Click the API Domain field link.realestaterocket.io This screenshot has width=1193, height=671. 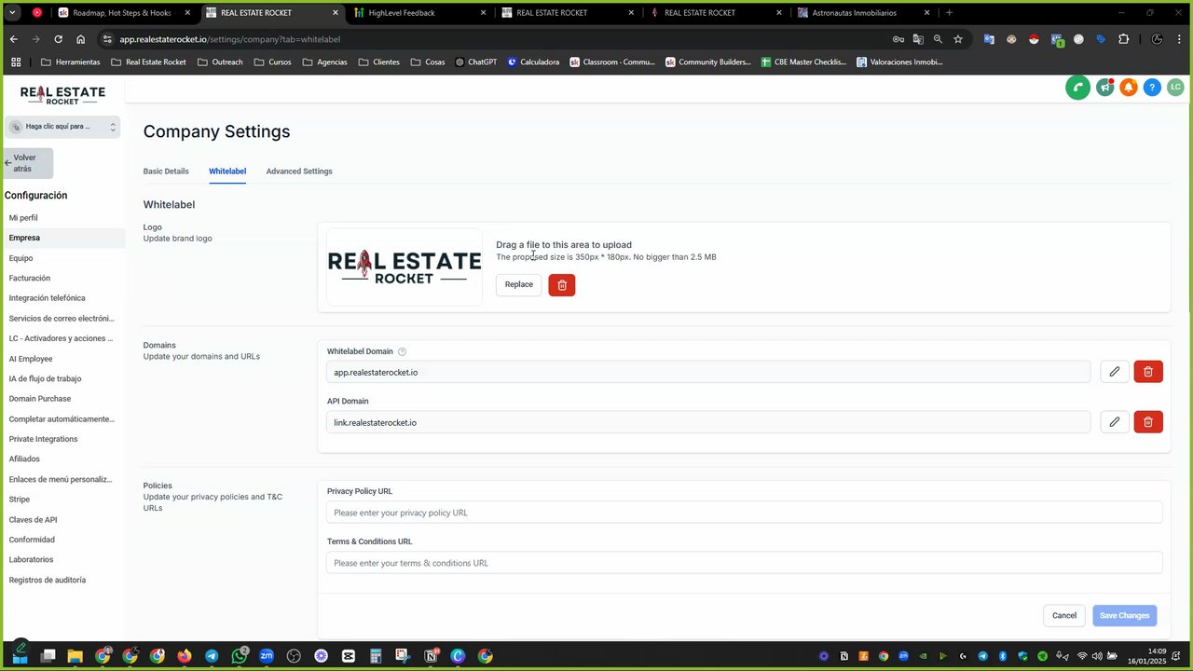(x=708, y=422)
